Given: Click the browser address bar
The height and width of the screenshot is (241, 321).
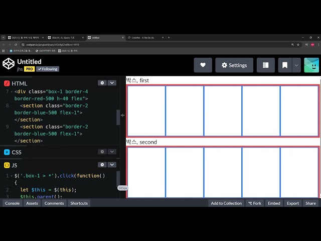Looking at the screenshot, I should [150, 44].
